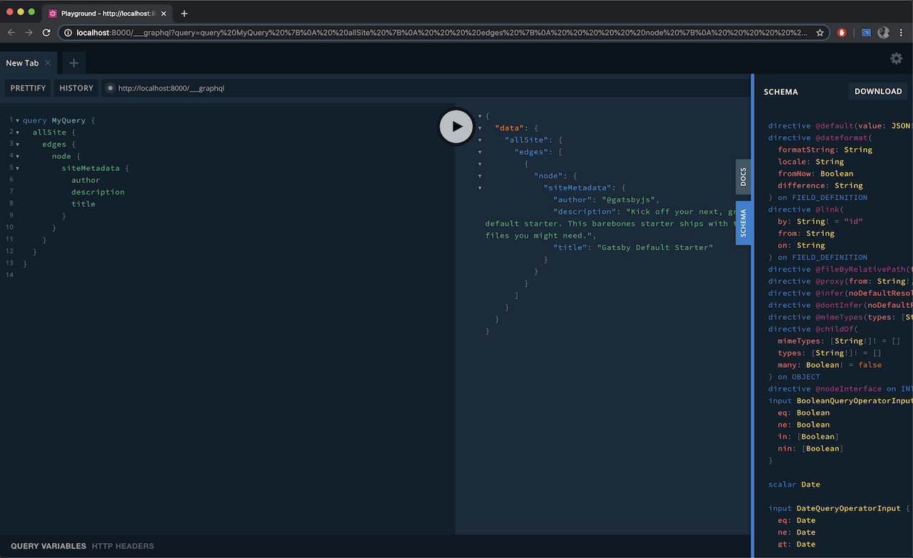
Task: Click the PRETTIFY button
Action: (x=28, y=88)
